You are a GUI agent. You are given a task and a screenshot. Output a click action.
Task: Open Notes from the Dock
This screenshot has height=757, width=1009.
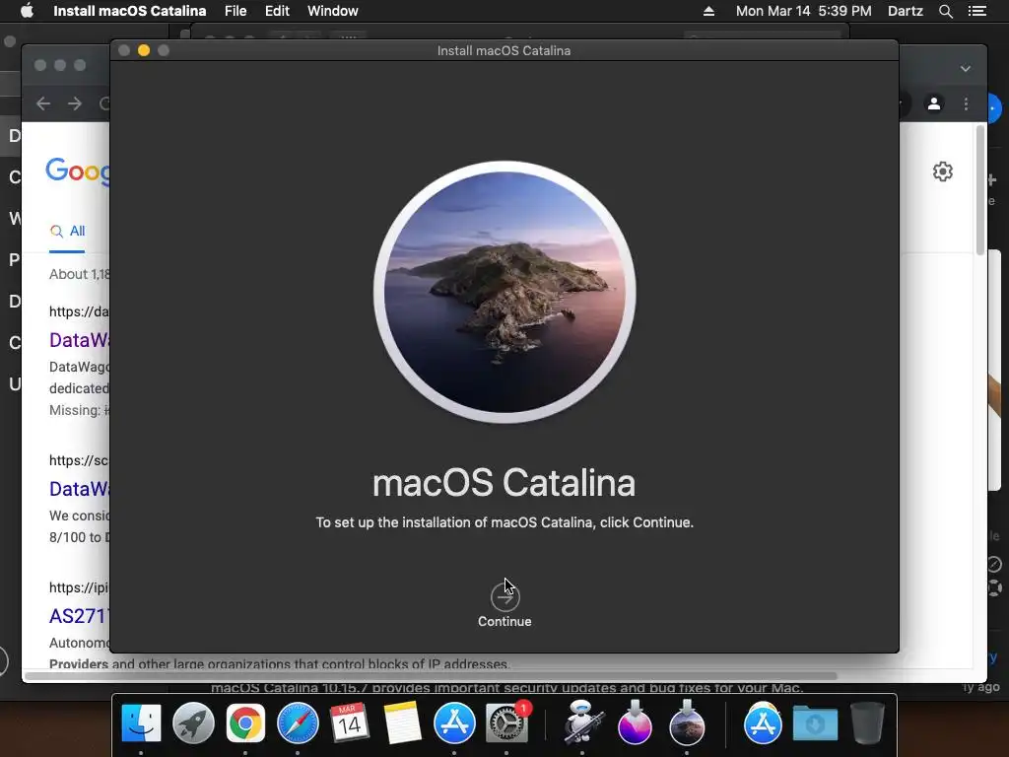402,723
